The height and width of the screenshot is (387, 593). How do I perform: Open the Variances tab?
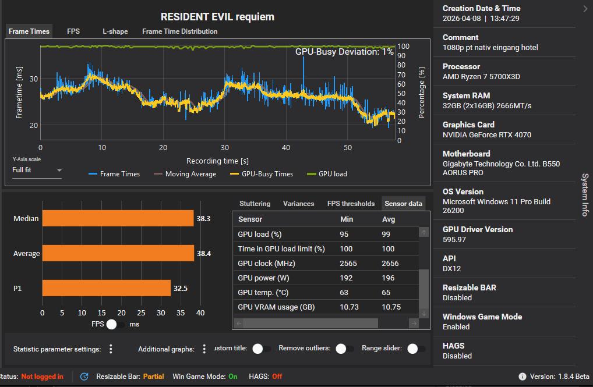tap(298, 203)
